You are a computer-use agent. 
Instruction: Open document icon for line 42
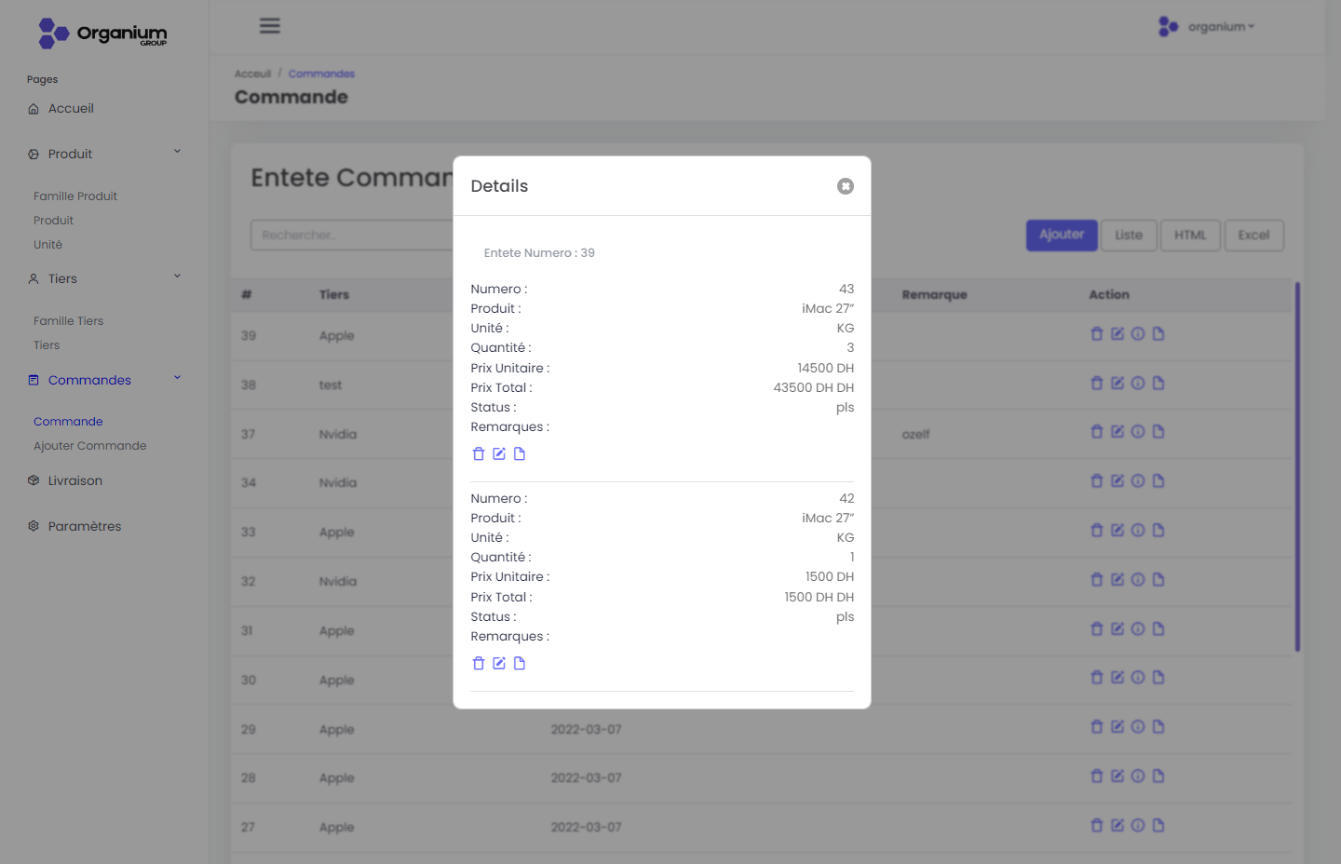coord(520,664)
